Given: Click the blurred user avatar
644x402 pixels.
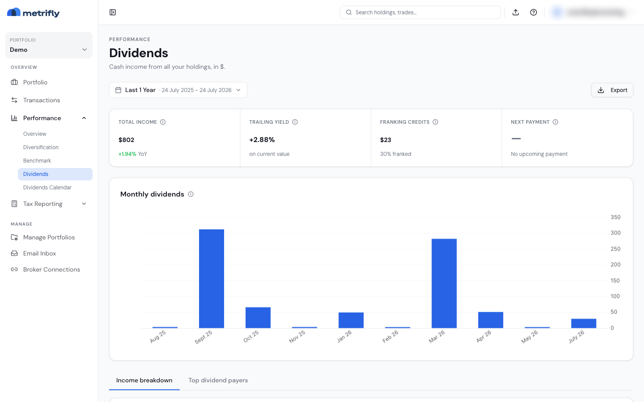Looking at the screenshot, I should point(557,13).
